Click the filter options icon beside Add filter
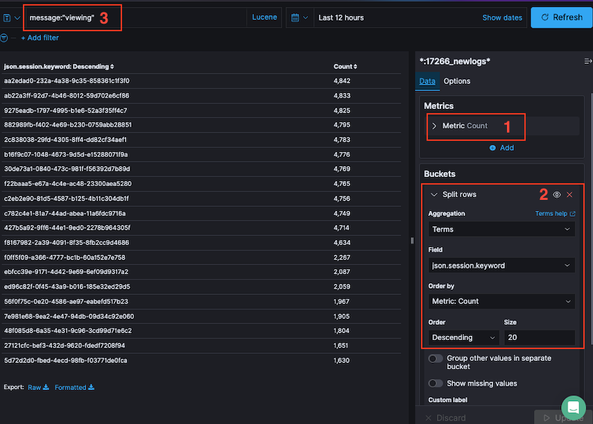The width and height of the screenshot is (593, 424). pos(3,38)
